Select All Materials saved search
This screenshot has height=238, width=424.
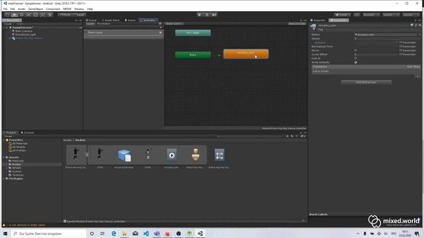(18, 143)
